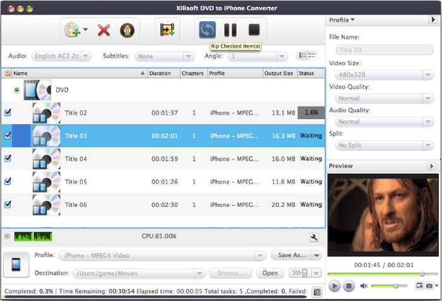Screen dimensions: 442x301
Task: Click the add clip filmstrip icon
Action: (x=167, y=30)
